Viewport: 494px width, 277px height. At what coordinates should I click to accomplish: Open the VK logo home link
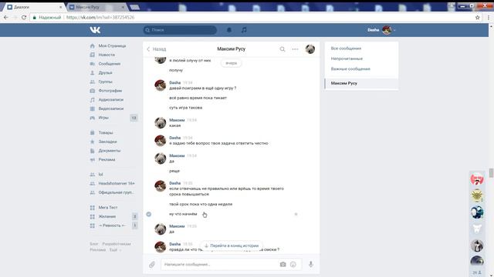95,30
